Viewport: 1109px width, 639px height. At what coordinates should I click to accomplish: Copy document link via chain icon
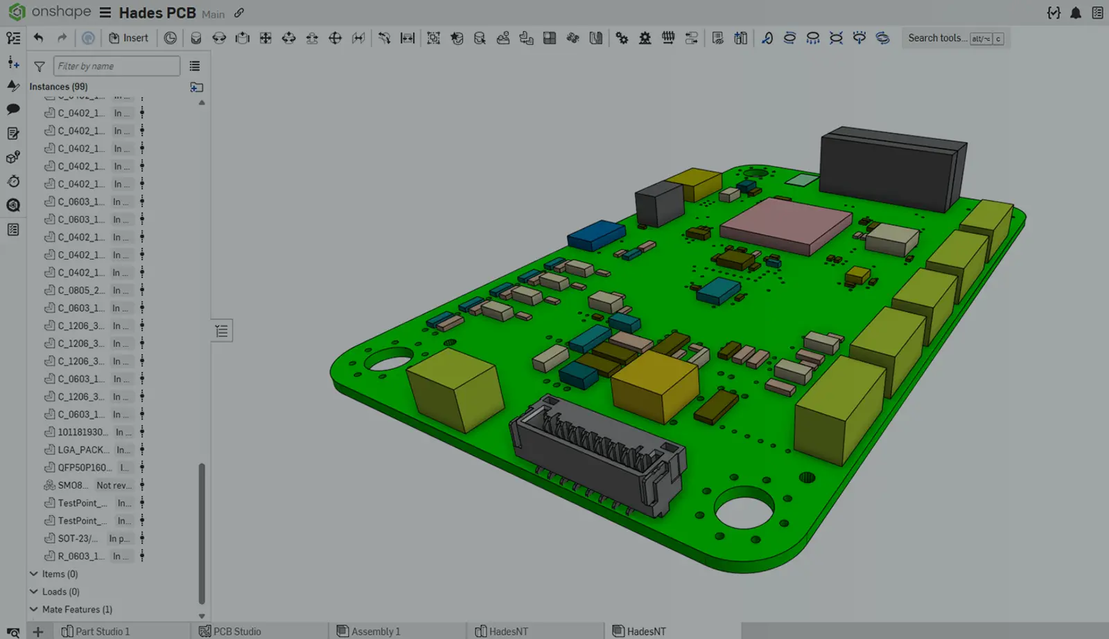point(239,13)
